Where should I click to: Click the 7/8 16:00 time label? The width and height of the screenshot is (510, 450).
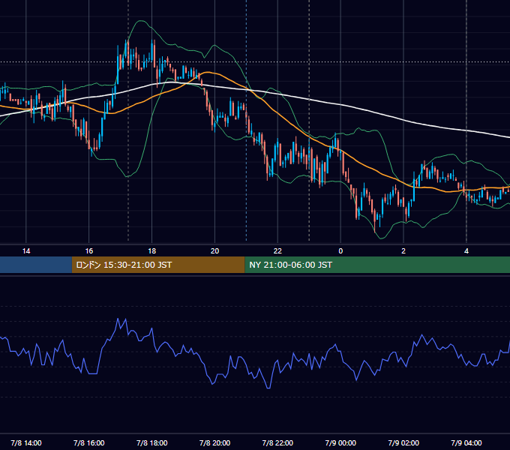click(88, 442)
